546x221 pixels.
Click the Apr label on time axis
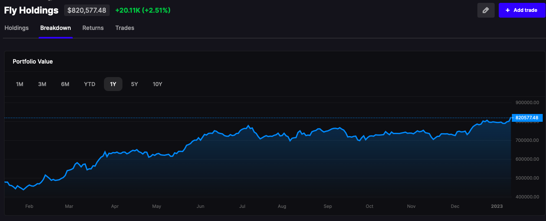tap(115, 206)
